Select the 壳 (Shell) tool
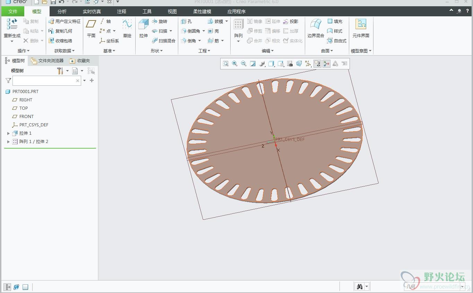 pos(213,31)
